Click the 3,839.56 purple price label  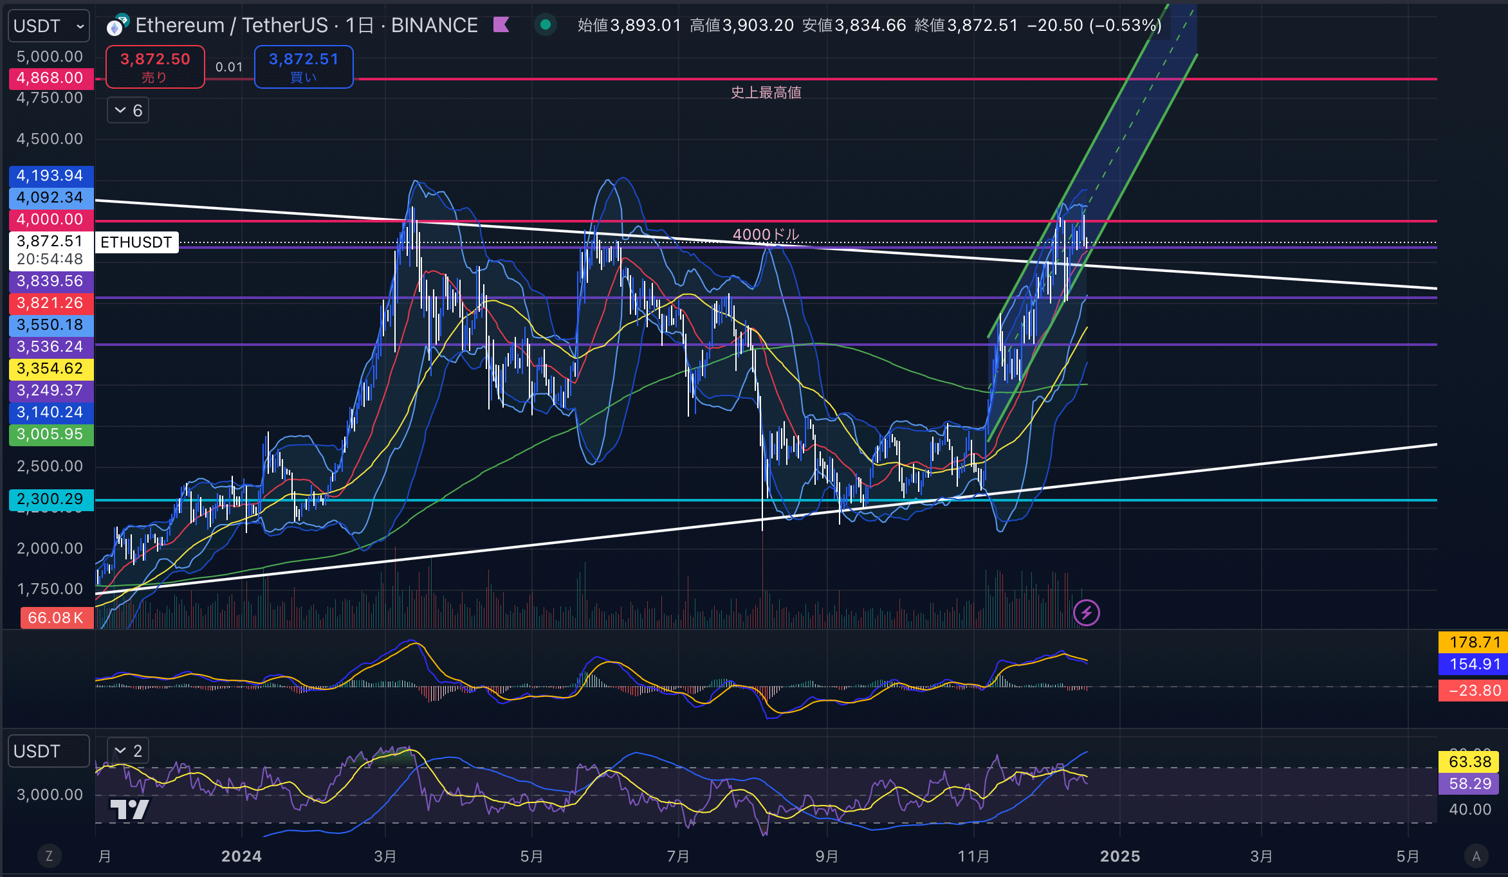[51, 281]
